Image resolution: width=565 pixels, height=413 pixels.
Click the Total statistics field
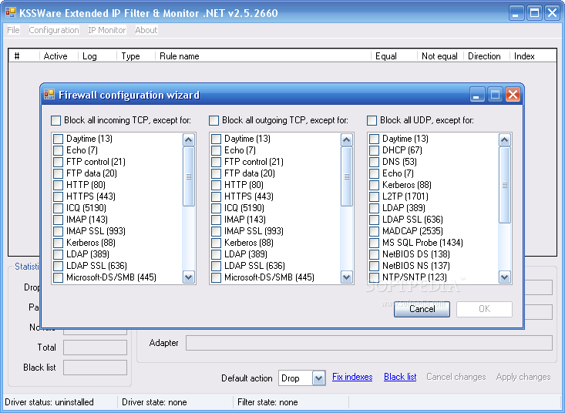(x=95, y=348)
